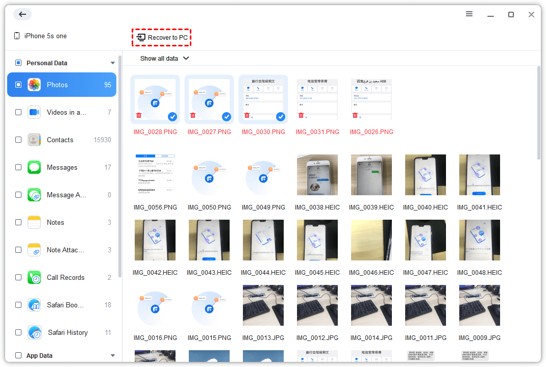Click the Recover to PC button
546x367 pixels.
click(x=161, y=37)
